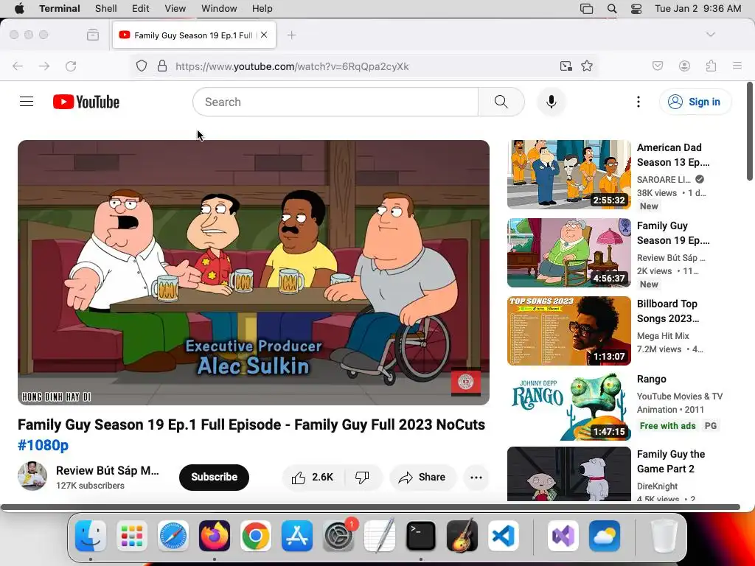Screen dimensions: 755x566
Task: Open the Apple menu
Action: pyautogui.click(x=19, y=9)
